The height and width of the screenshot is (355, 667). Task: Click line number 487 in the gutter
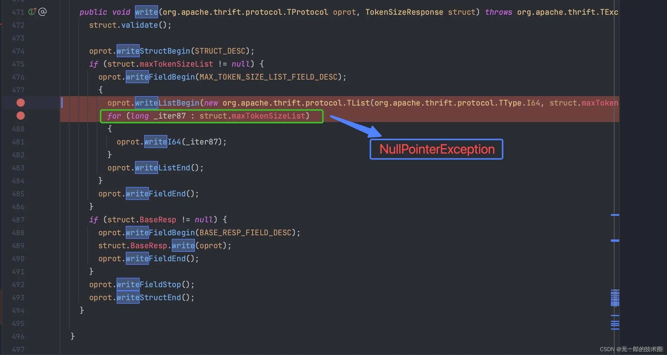point(18,220)
